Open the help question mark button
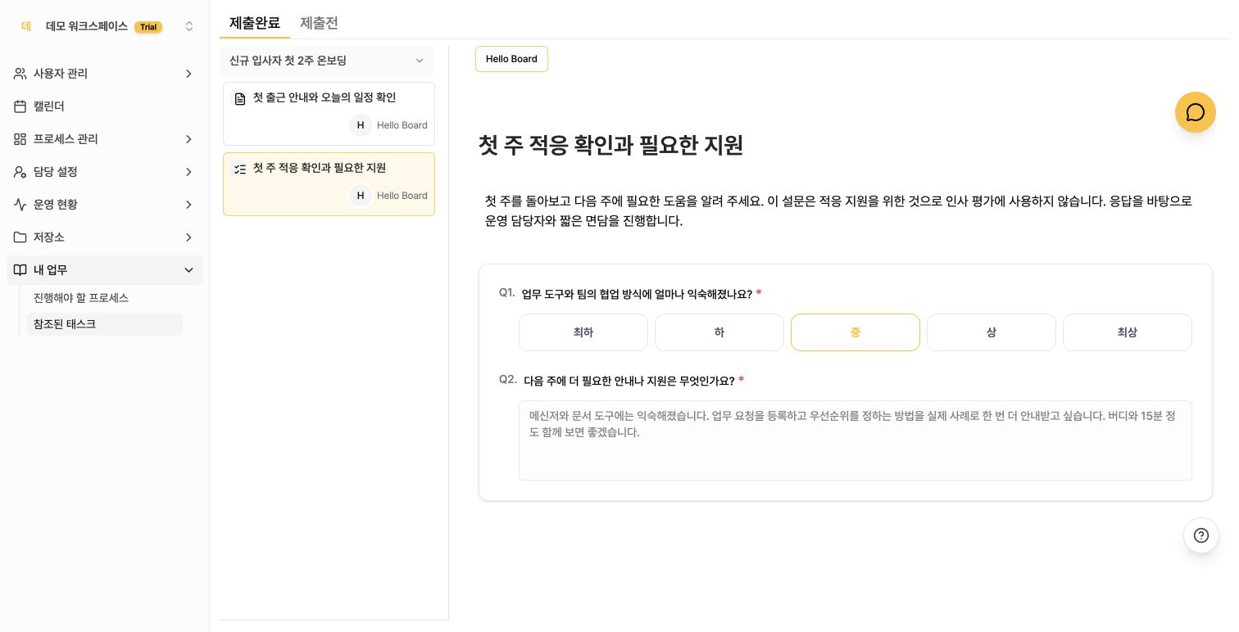The width and height of the screenshot is (1239, 632). 1201,535
